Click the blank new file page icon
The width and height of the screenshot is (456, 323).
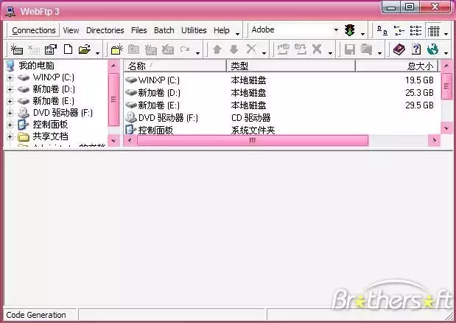(x=68, y=49)
